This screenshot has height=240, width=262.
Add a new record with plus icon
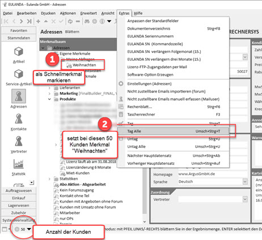click(x=38, y=21)
